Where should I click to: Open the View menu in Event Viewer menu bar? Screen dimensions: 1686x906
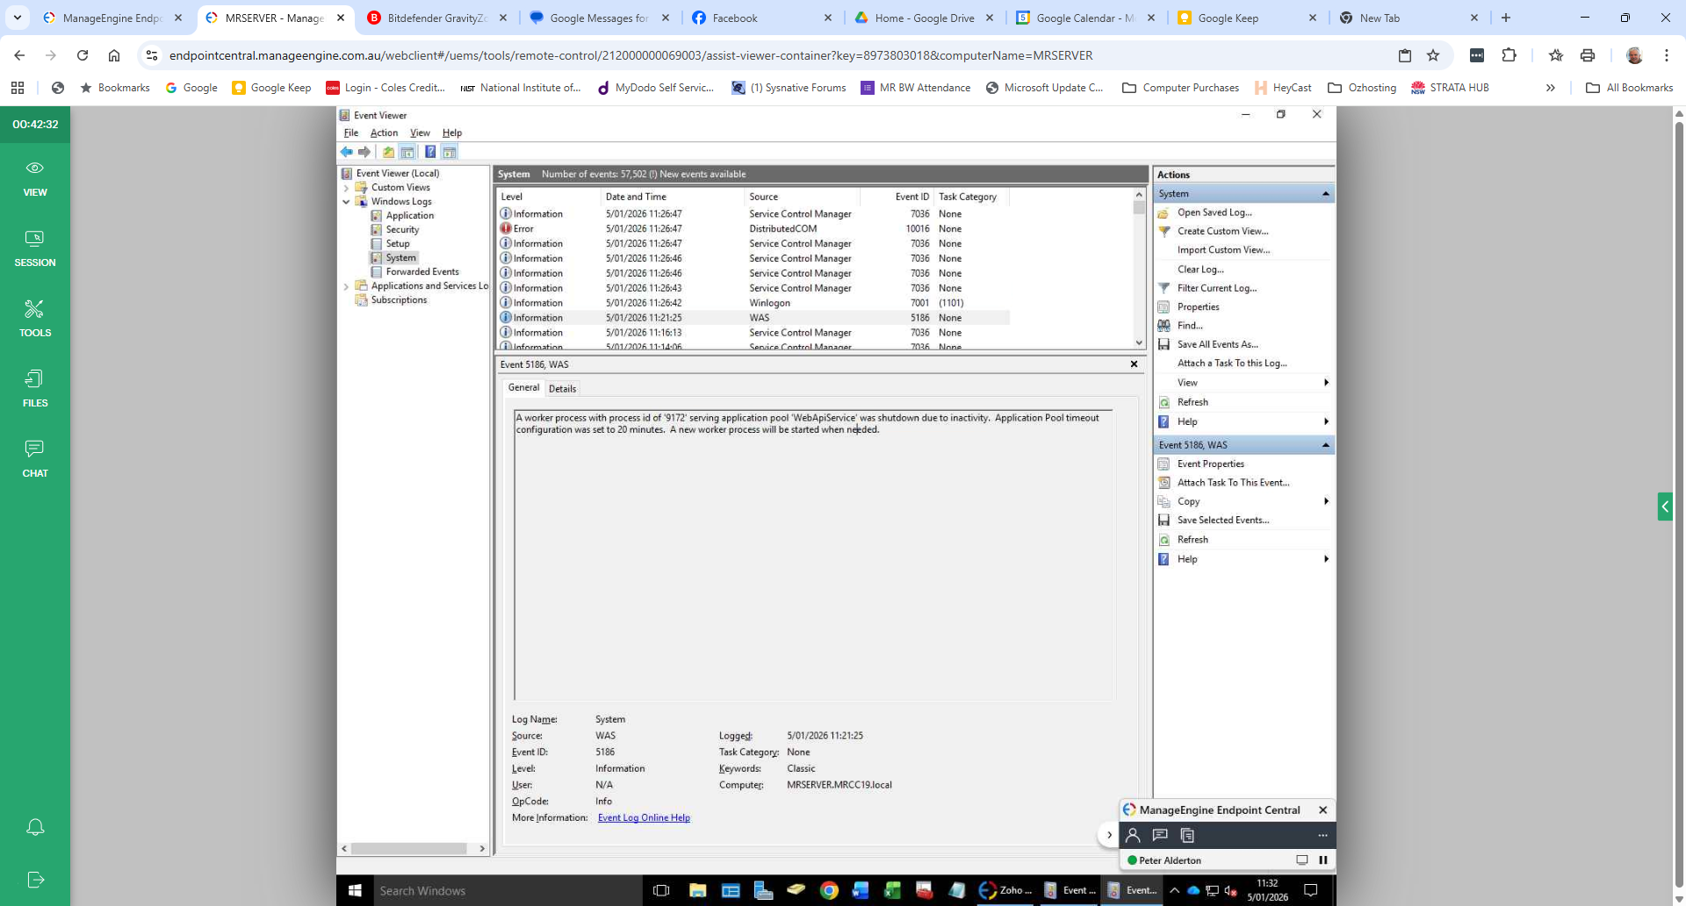[x=420, y=133]
